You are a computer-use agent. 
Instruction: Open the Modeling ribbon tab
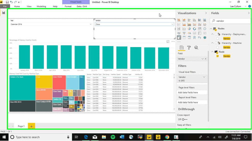point(41,6)
